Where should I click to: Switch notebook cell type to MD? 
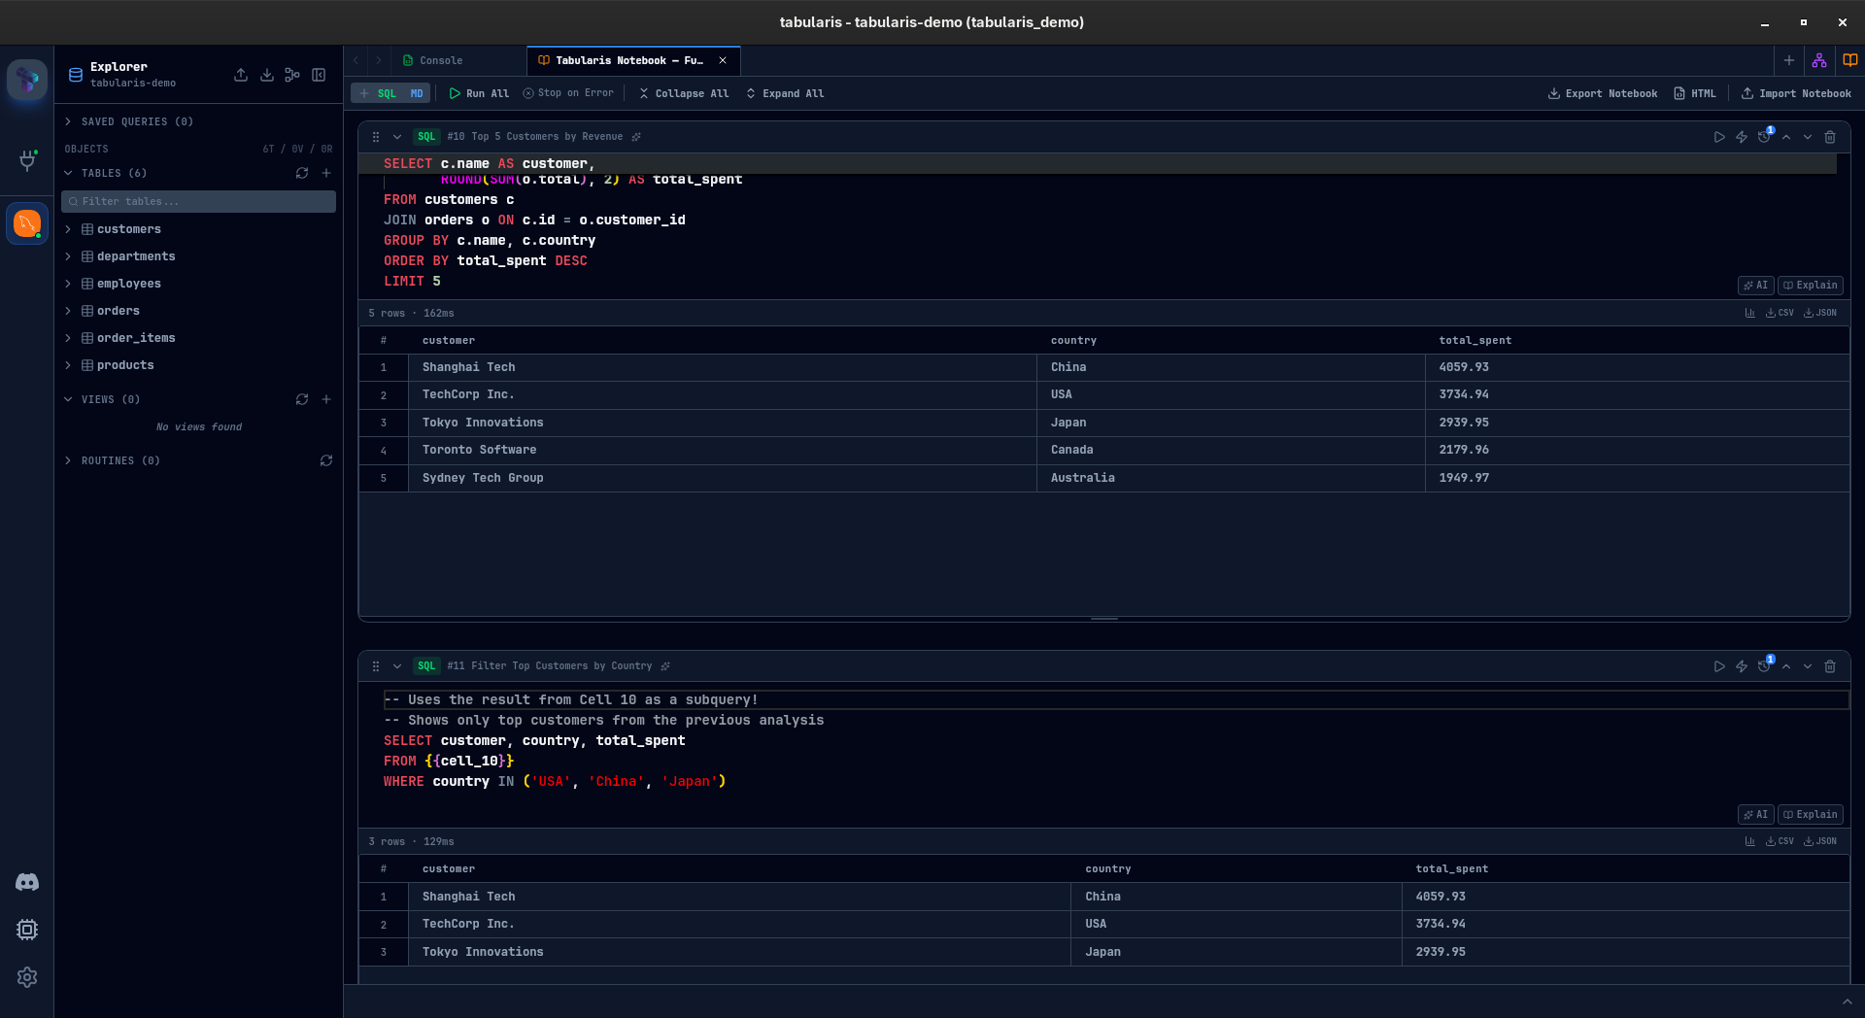click(x=418, y=93)
